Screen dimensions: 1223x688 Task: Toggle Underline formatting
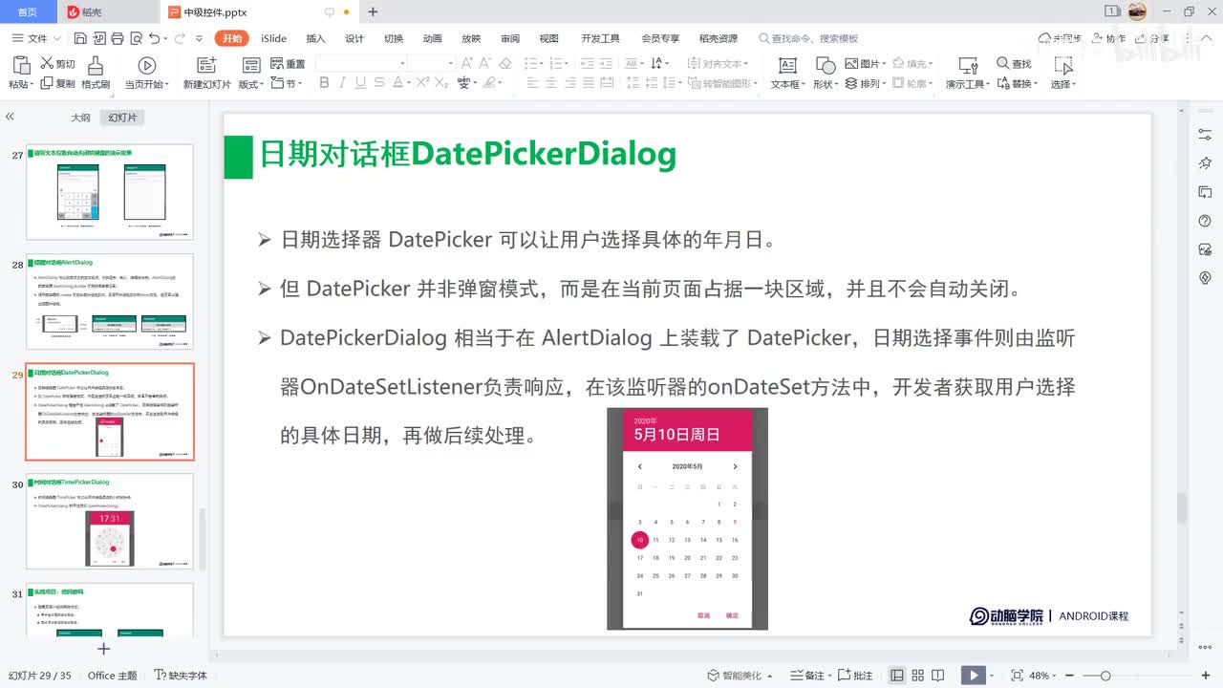tap(361, 83)
